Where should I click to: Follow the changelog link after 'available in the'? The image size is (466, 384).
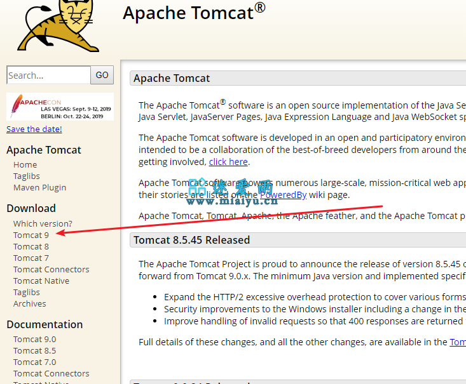[458, 342]
